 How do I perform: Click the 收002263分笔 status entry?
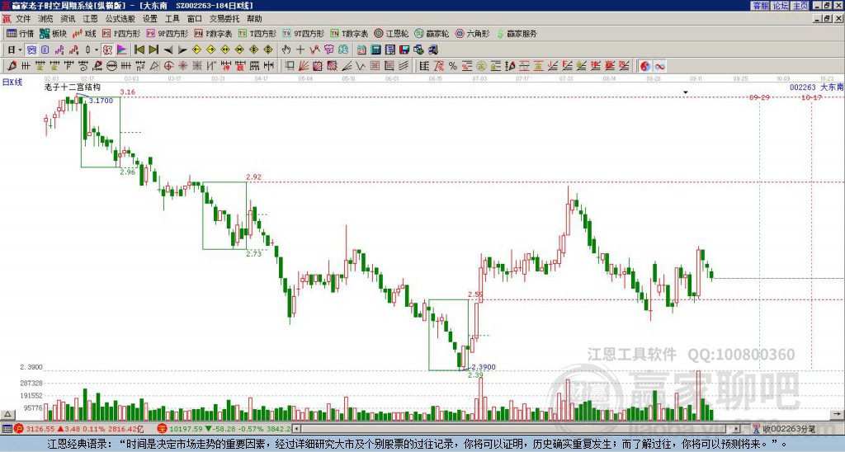tap(788, 429)
